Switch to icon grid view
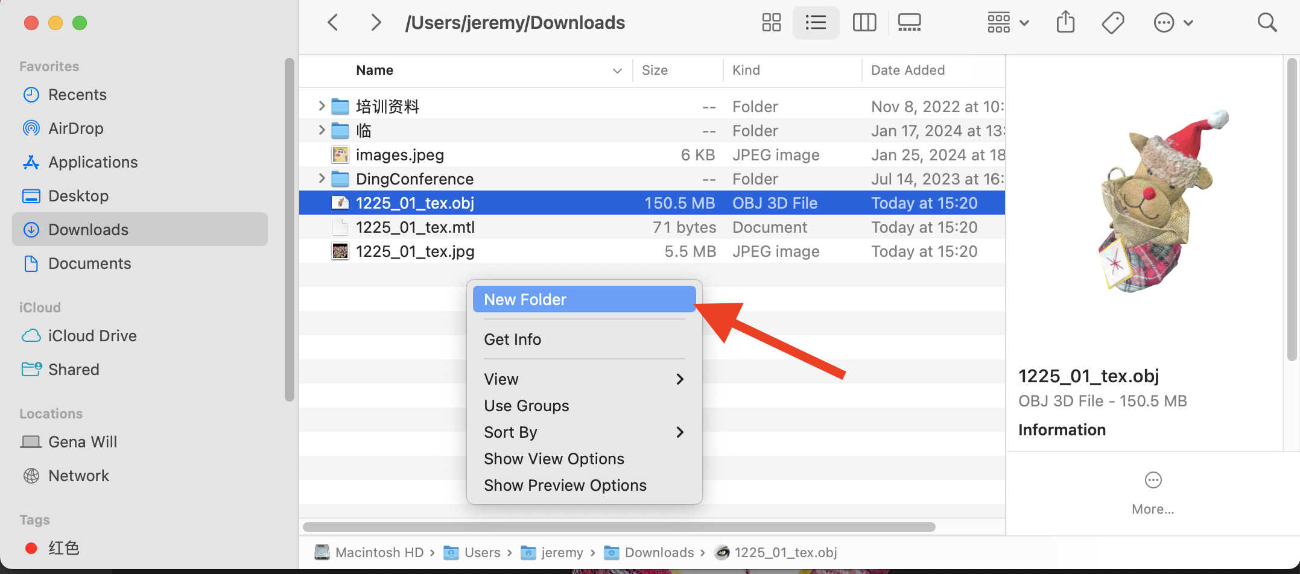The width and height of the screenshot is (1300, 574). tap(771, 23)
